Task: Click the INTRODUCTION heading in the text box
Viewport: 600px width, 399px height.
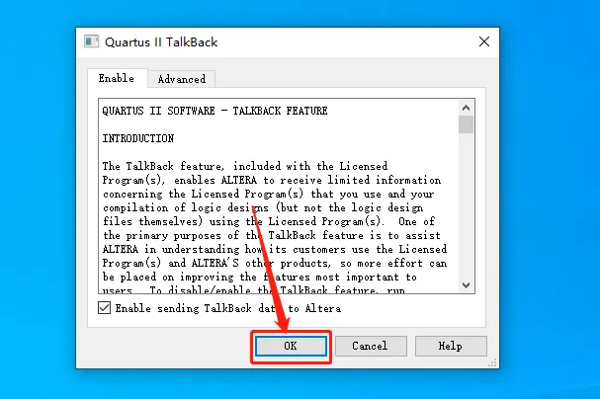Action: pyautogui.click(x=138, y=138)
